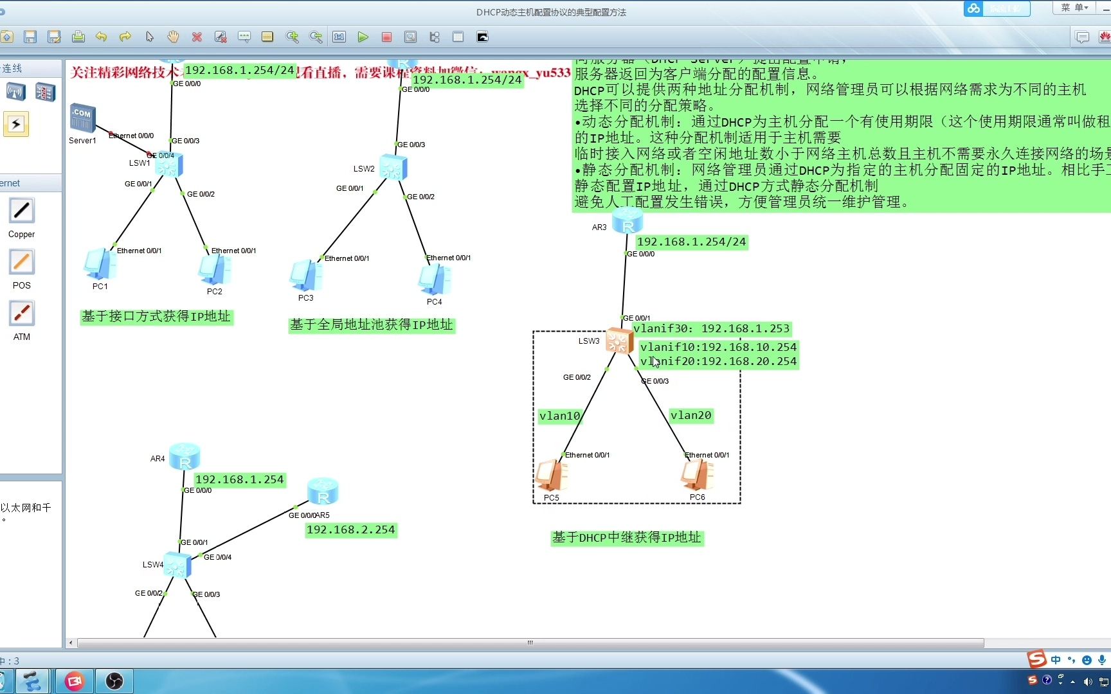Click the vlanif30: 192.168.1.253 label
Screen dimensions: 1111x694
point(712,329)
